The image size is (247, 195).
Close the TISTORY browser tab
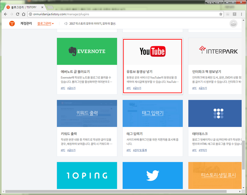[x=42, y=7]
